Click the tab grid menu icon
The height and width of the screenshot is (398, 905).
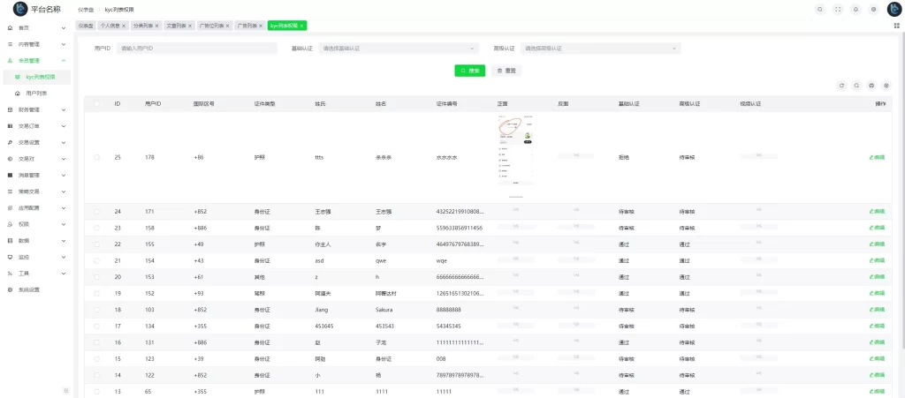pyautogui.click(x=897, y=26)
